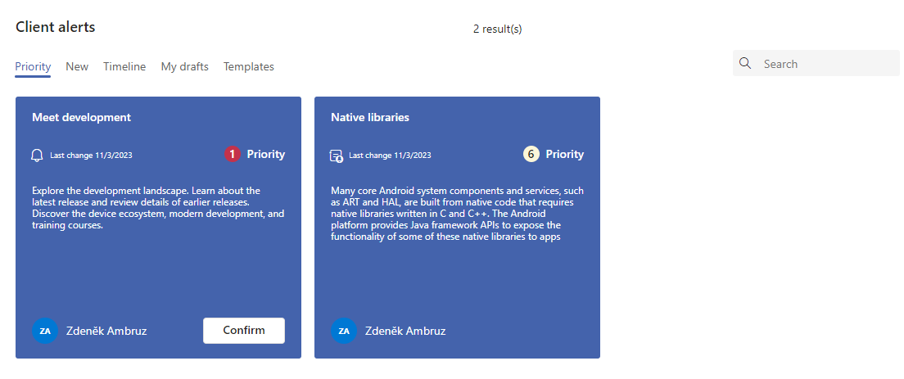Select the Templates tab
The image size is (904, 379).
click(248, 66)
